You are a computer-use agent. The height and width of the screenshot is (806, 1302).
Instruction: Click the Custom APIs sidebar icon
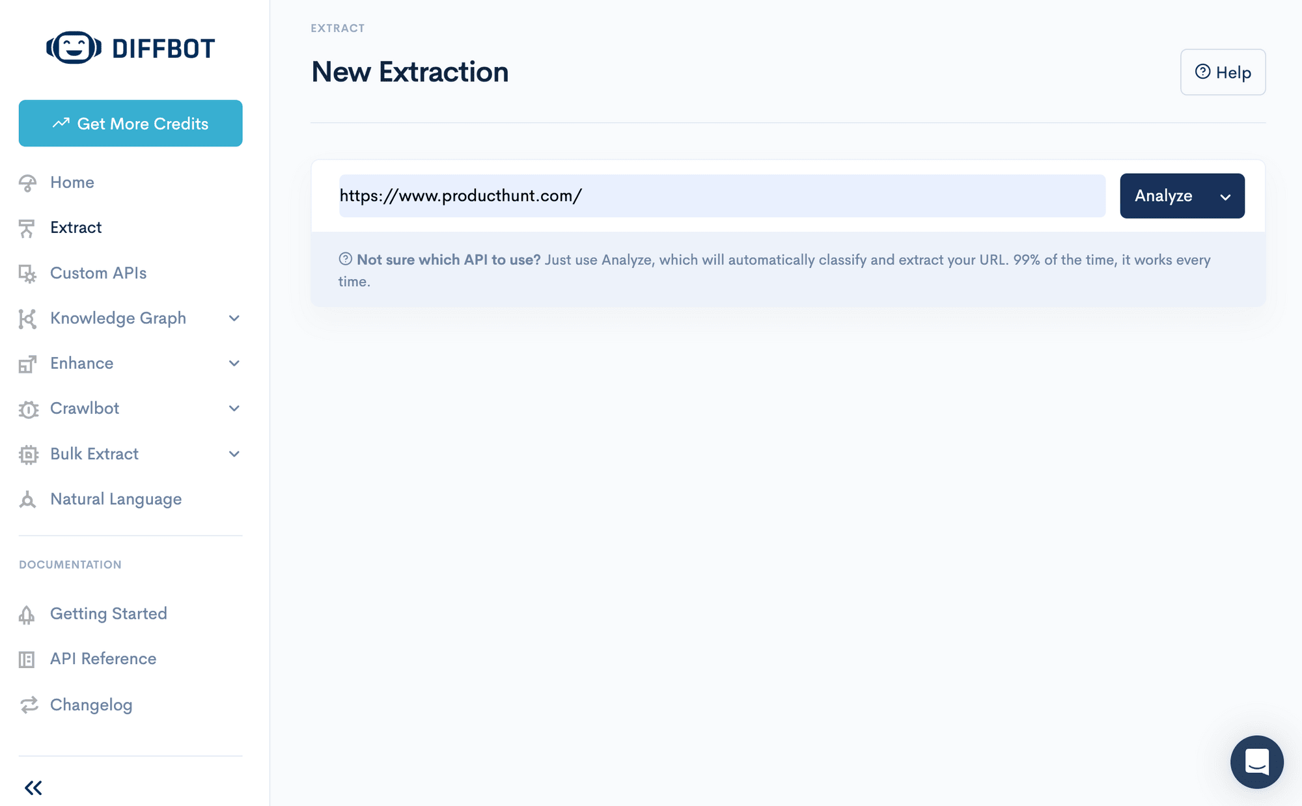[27, 273]
